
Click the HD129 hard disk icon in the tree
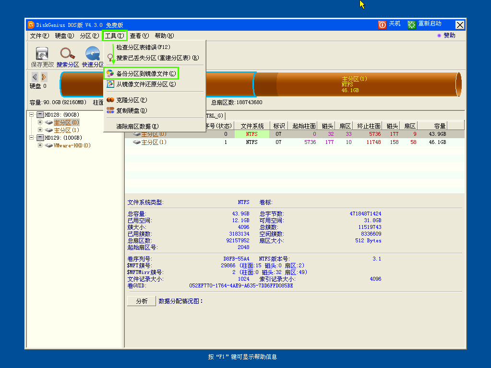pos(40,138)
